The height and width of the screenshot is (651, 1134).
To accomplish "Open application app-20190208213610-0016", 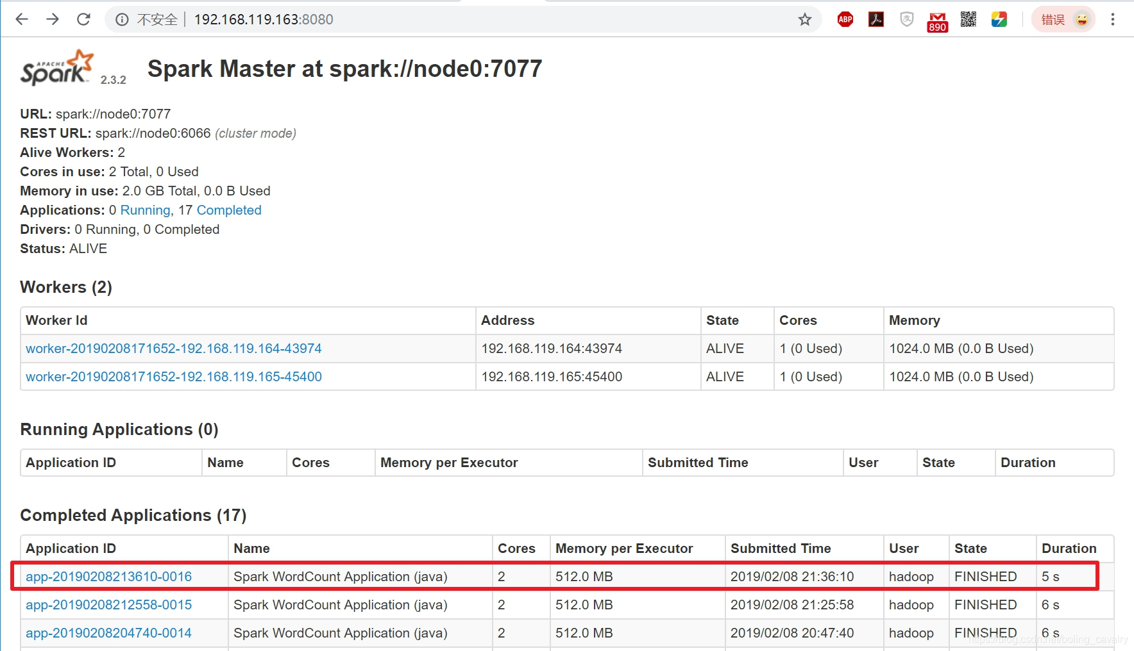I will [109, 577].
